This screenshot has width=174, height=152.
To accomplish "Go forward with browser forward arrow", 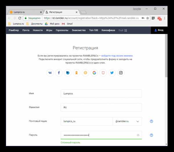I will coord(15,18).
